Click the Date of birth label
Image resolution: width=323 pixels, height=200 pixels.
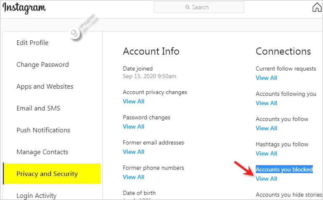click(x=139, y=193)
